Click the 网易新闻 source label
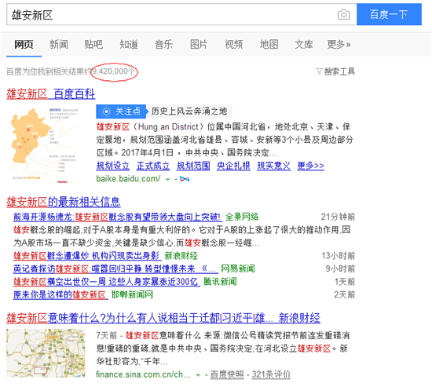 [x=238, y=268]
